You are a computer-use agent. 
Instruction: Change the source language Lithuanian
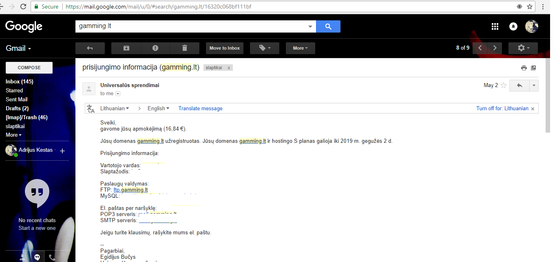[x=115, y=109]
